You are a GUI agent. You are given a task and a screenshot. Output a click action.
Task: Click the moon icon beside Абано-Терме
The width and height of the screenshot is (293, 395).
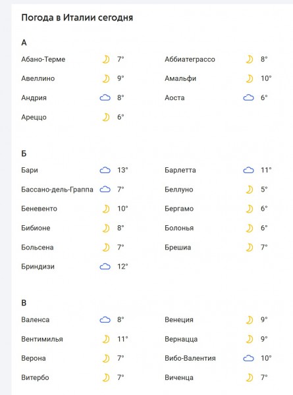pyautogui.click(x=106, y=59)
